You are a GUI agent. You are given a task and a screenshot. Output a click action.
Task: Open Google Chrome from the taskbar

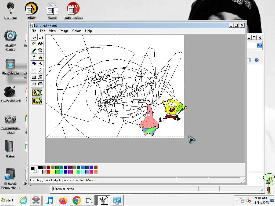click(x=77, y=200)
